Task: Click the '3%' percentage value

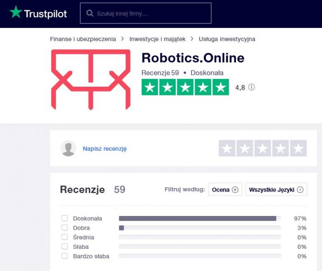Action: 302,228
